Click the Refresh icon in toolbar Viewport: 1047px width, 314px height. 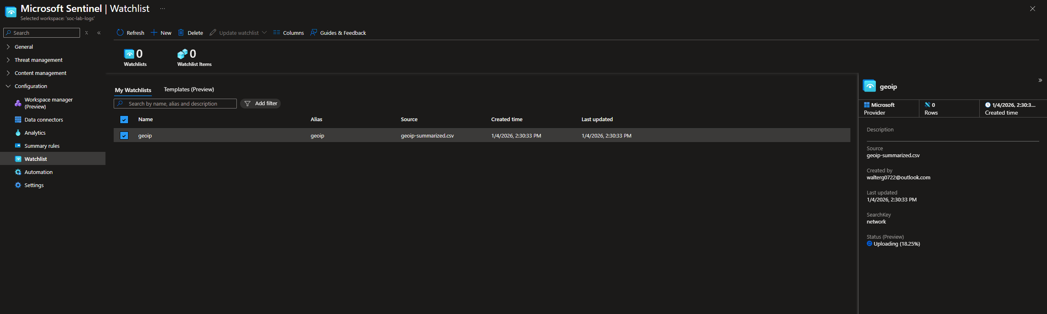120,33
